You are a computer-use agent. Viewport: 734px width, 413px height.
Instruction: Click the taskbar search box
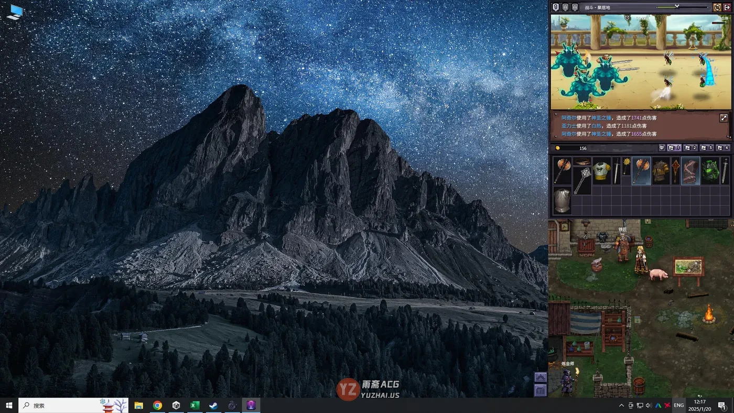point(73,405)
